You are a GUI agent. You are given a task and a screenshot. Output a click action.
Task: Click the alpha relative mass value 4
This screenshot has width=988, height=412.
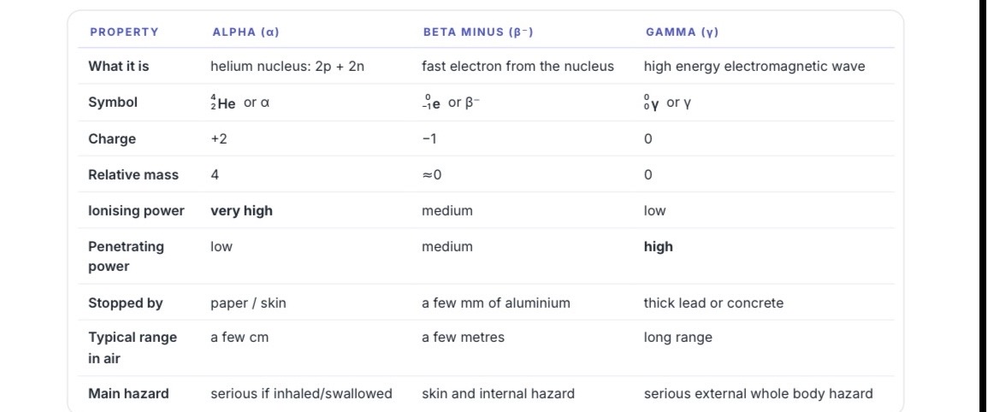(x=215, y=174)
